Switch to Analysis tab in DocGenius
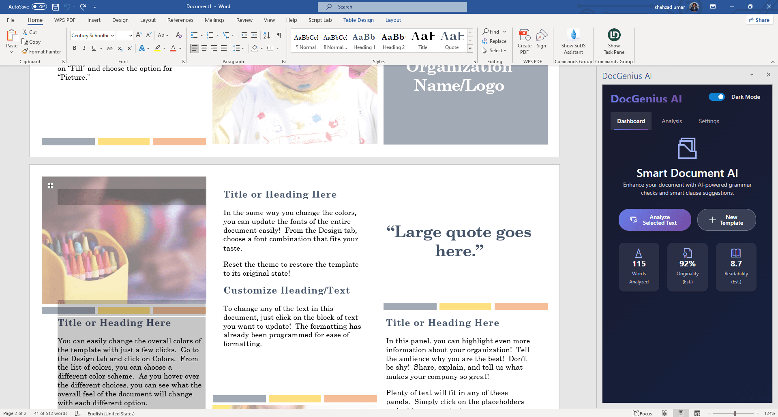The width and height of the screenshot is (778, 417). (x=672, y=121)
